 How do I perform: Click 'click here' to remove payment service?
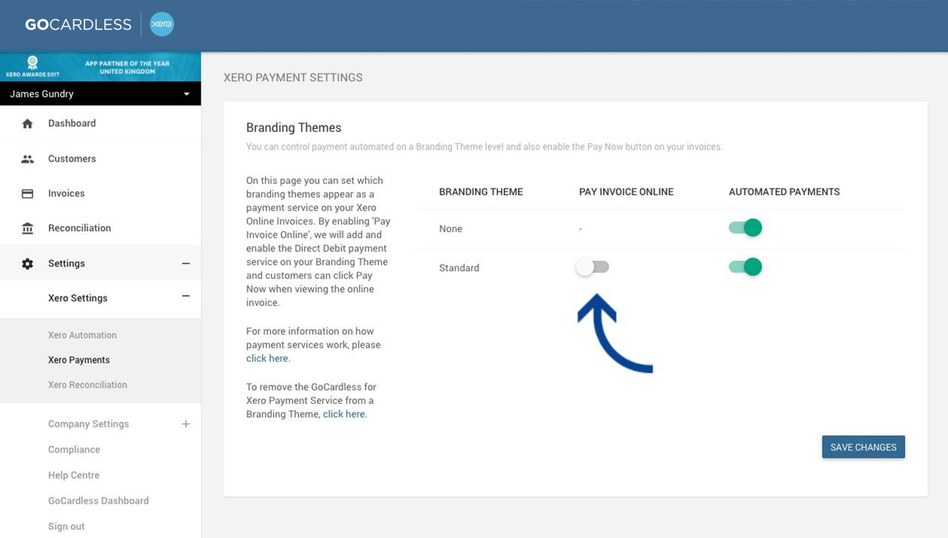pyautogui.click(x=344, y=414)
